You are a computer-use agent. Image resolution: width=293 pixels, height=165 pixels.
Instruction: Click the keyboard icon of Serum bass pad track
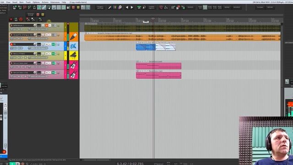coord(74,65)
